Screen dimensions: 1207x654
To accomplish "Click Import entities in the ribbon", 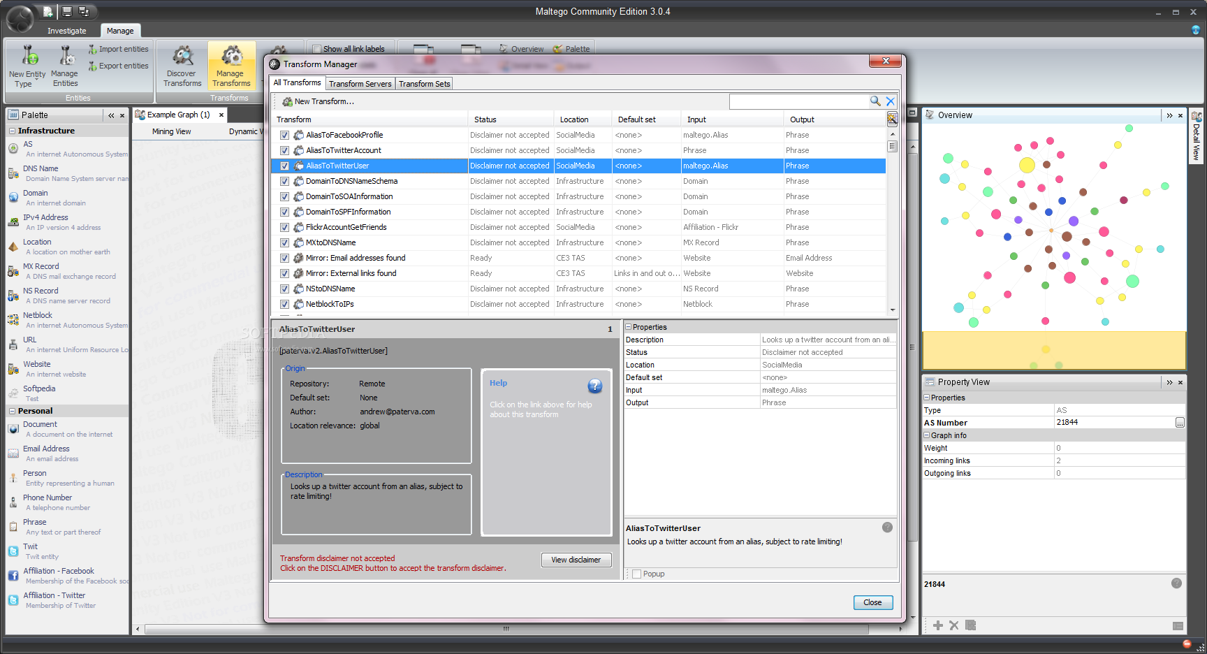I will point(118,49).
